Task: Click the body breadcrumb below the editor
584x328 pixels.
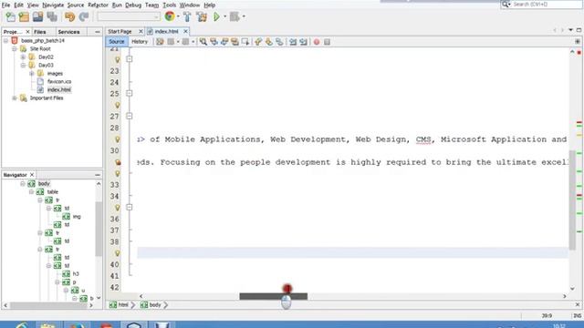Action: tap(151, 305)
